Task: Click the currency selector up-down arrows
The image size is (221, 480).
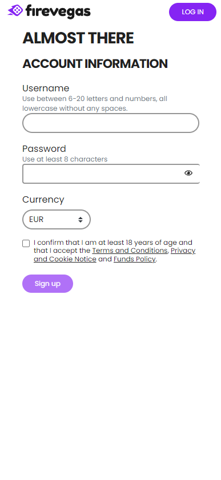Action: tap(80, 220)
